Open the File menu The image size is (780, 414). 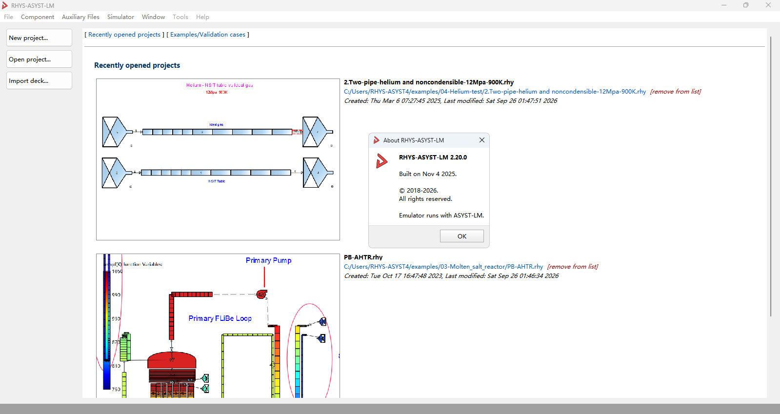pos(9,17)
